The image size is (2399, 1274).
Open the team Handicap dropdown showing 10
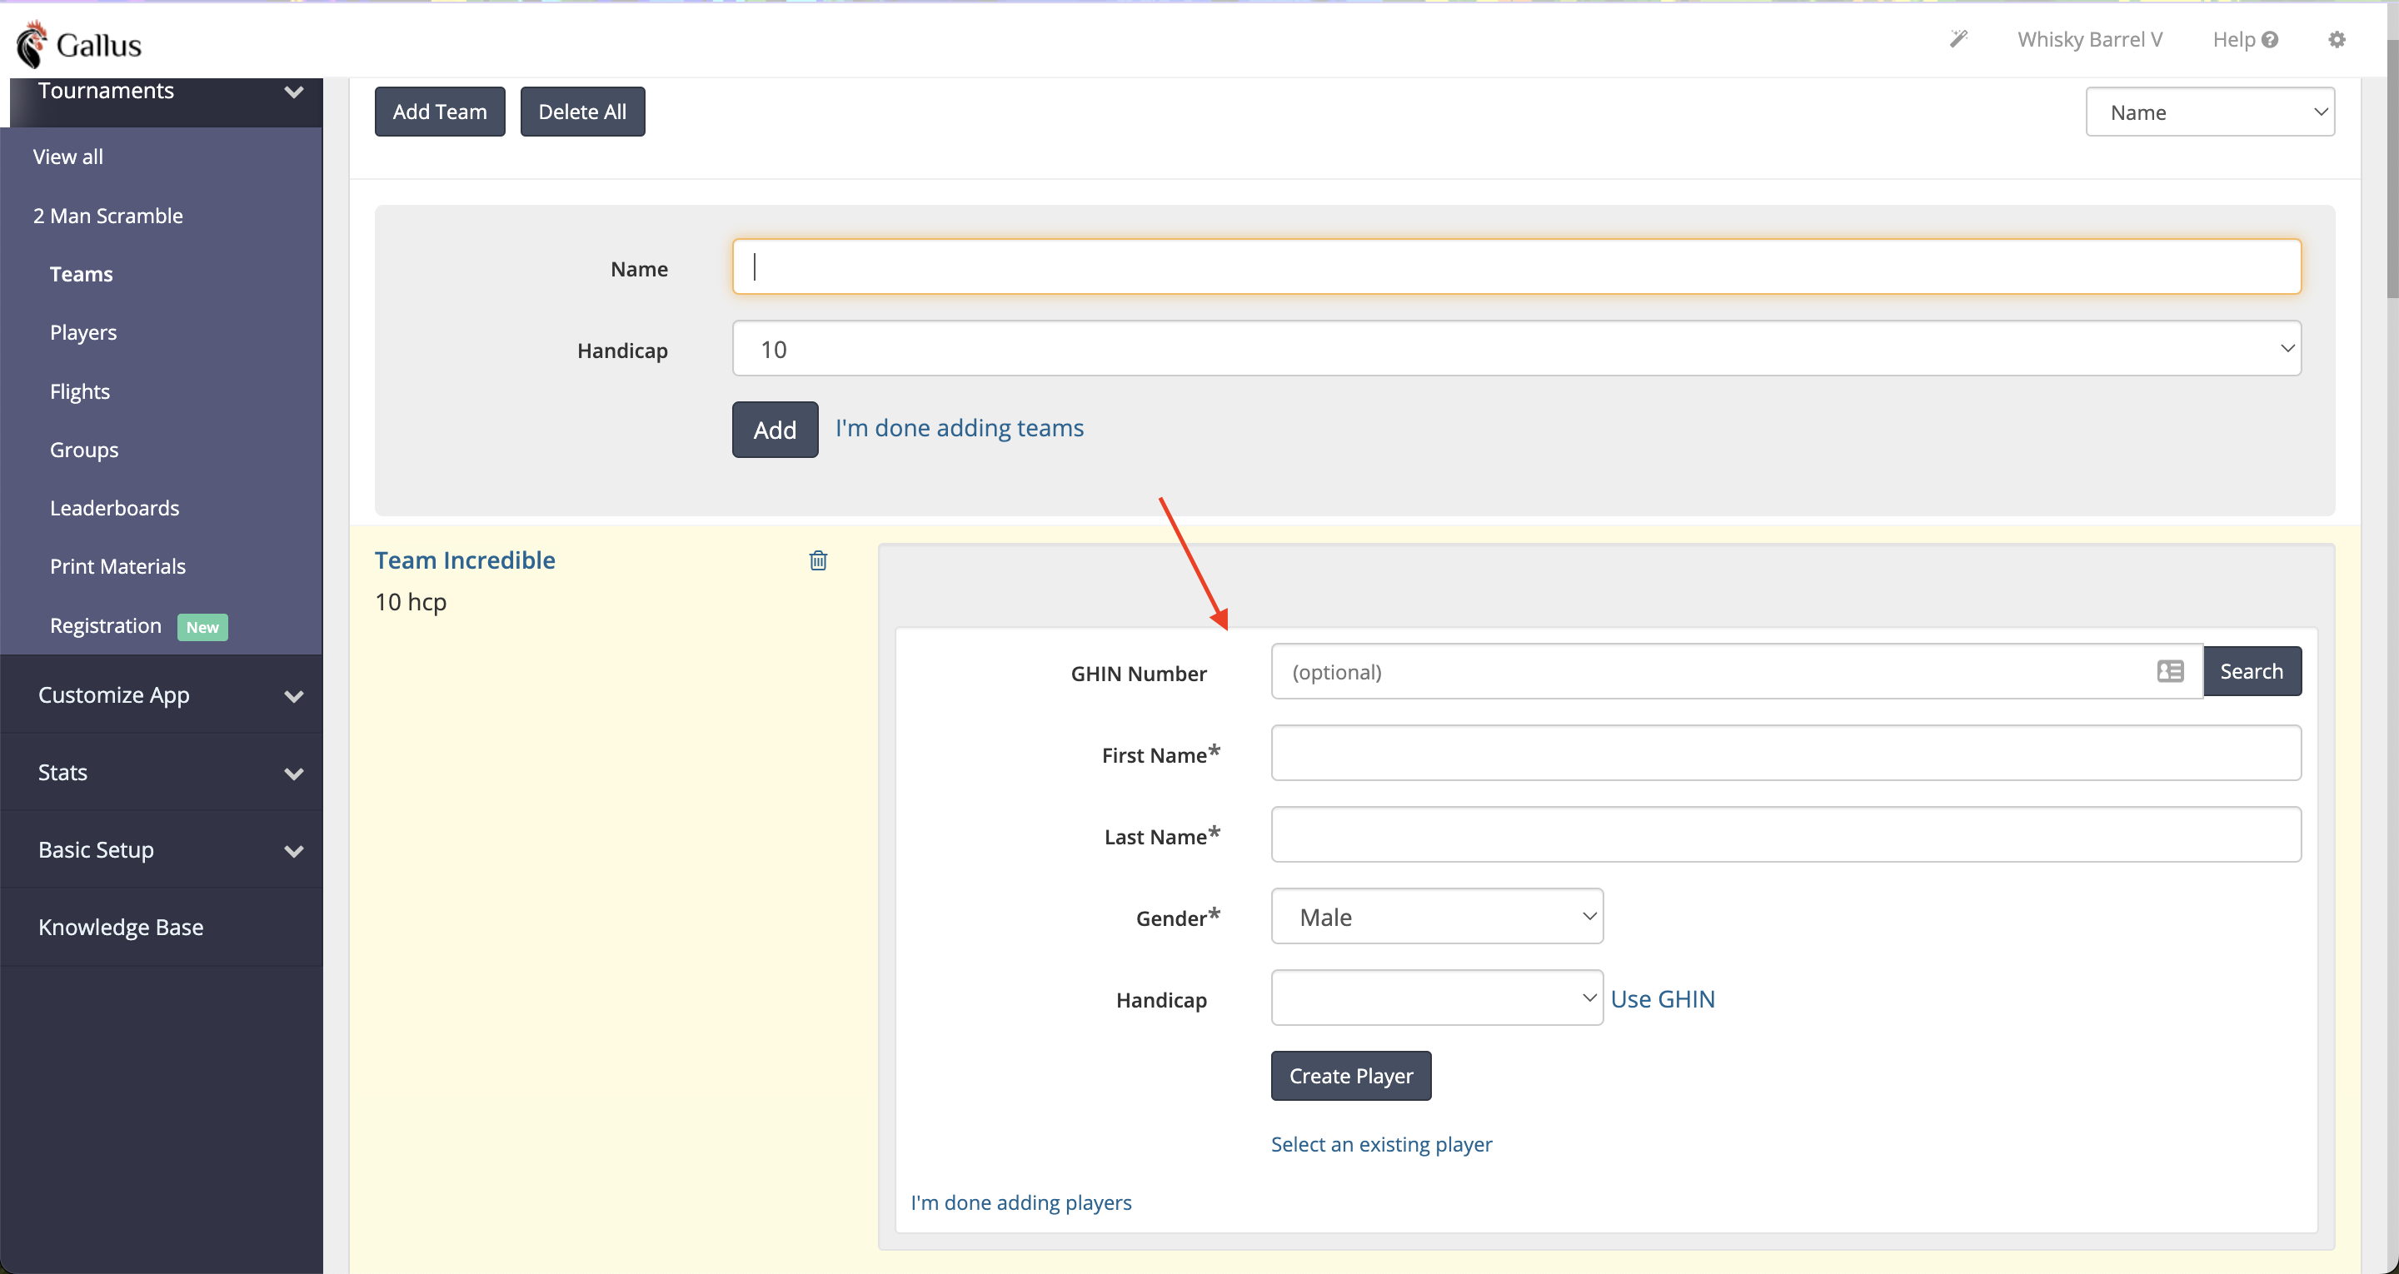[x=1516, y=348]
